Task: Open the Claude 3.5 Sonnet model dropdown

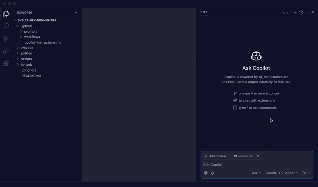Action: coord(282,173)
